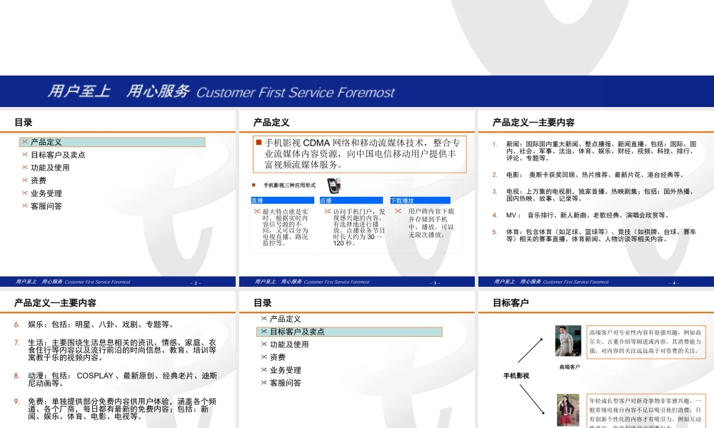Image resolution: width=714 pixels, height=428 pixels.
Task: Select the blue 点播 header bar
Action: tap(351, 200)
